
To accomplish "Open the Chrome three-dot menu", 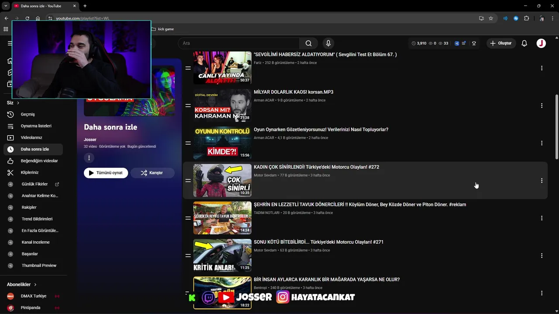I will click(x=553, y=18).
